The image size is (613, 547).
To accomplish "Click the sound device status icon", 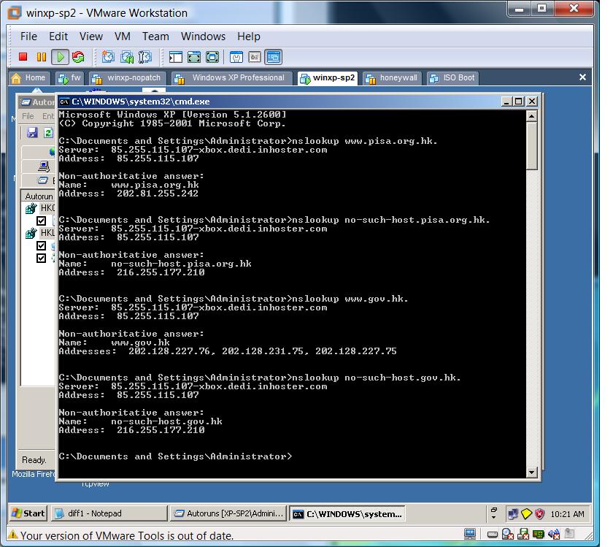I will click(x=554, y=534).
